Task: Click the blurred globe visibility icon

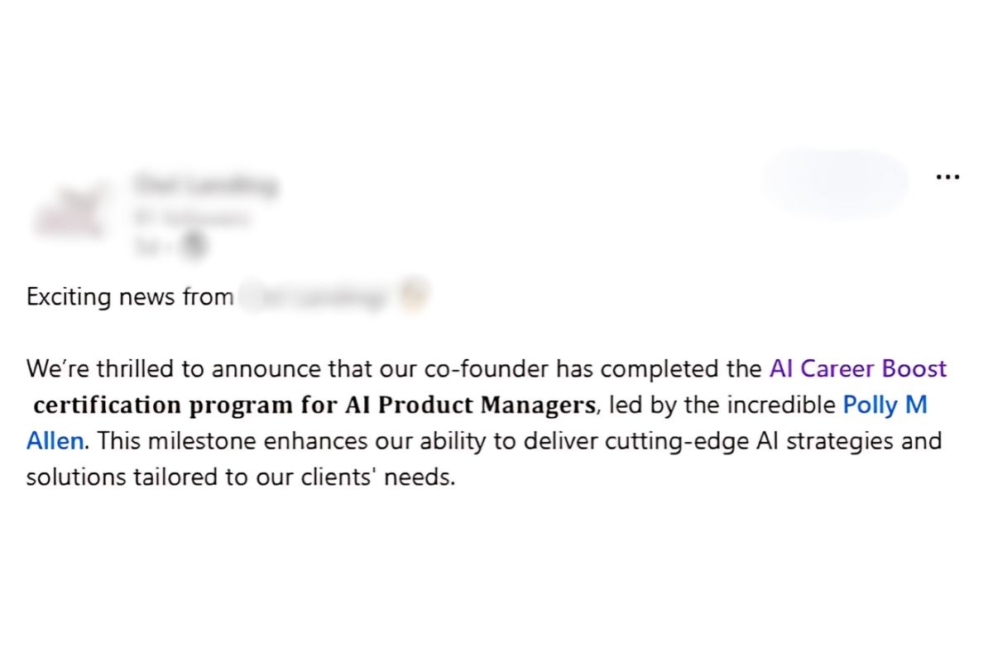Action: pos(194,243)
